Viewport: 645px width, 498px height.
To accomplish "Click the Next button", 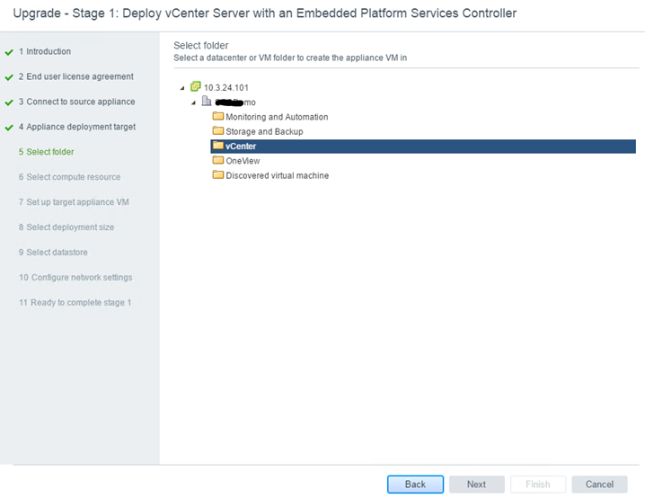I will [476, 485].
